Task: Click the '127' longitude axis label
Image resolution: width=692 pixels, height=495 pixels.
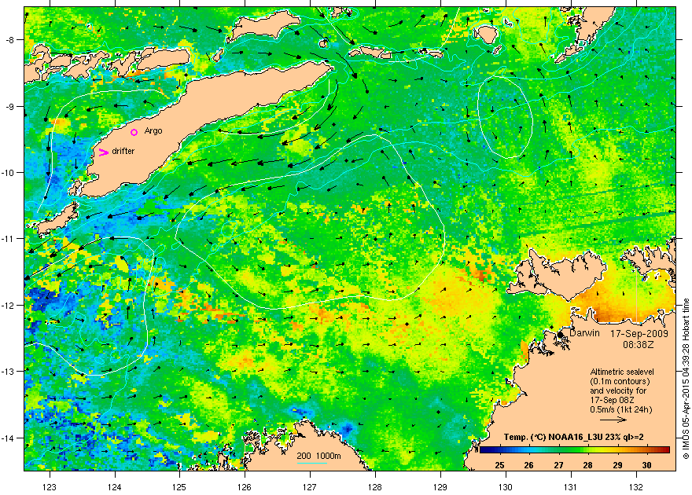Action: (x=310, y=487)
